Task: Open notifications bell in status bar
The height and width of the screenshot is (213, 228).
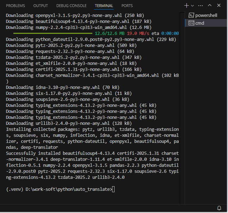Action: [x=219, y=208]
